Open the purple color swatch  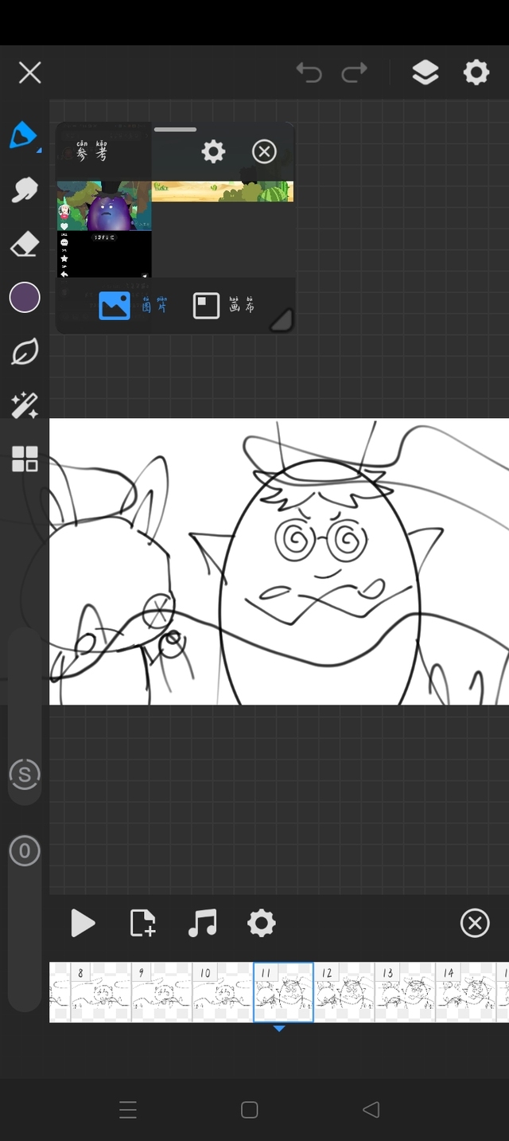25,298
